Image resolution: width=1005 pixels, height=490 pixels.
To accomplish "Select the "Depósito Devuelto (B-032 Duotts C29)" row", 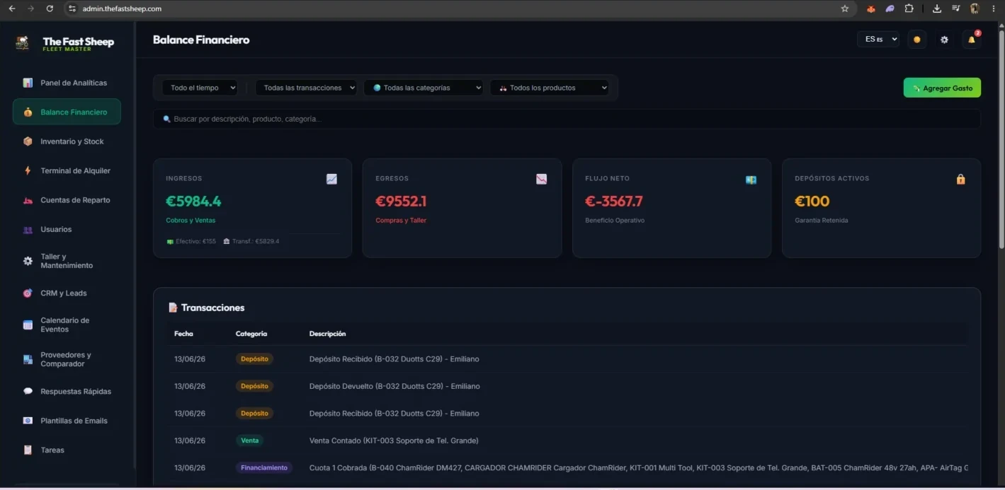I will point(567,386).
